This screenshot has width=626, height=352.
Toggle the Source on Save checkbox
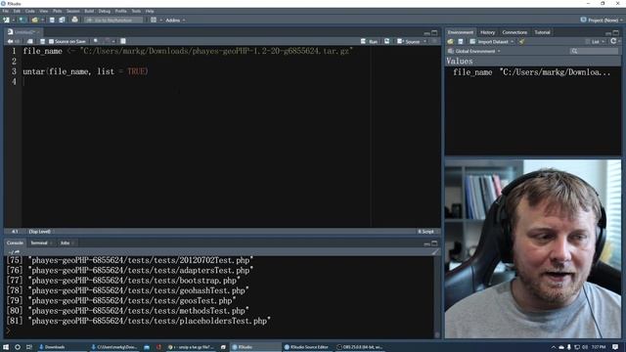[51, 41]
